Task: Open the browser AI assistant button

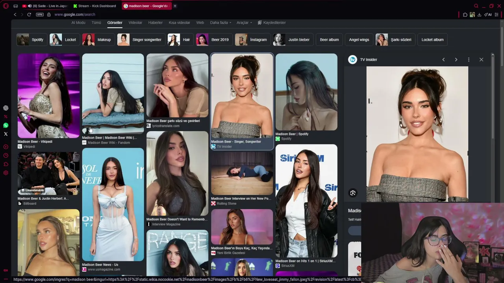Action: tap(488, 15)
